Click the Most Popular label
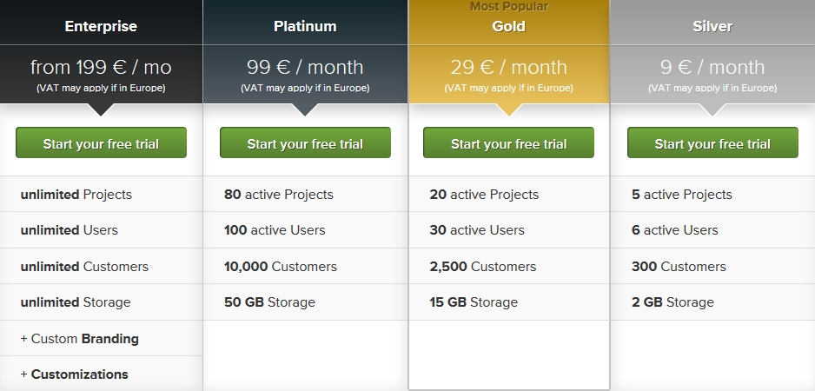 pyautogui.click(x=509, y=6)
